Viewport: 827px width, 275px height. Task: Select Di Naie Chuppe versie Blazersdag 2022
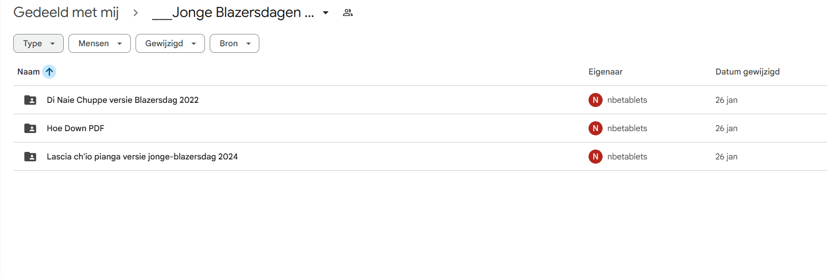[122, 100]
